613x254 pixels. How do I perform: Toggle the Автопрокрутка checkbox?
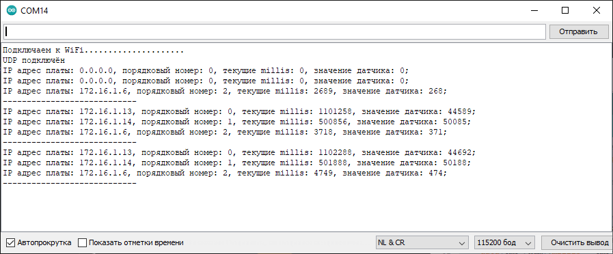pos(11,242)
